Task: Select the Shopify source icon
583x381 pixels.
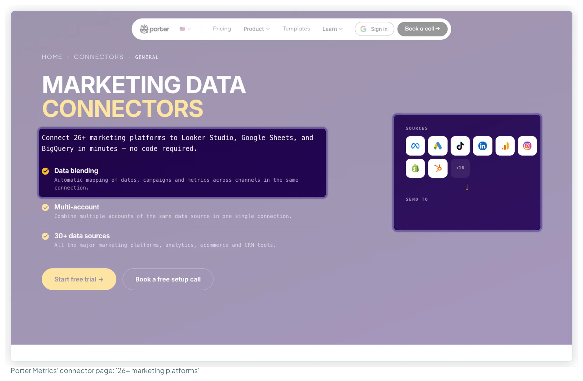Action: click(x=415, y=168)
